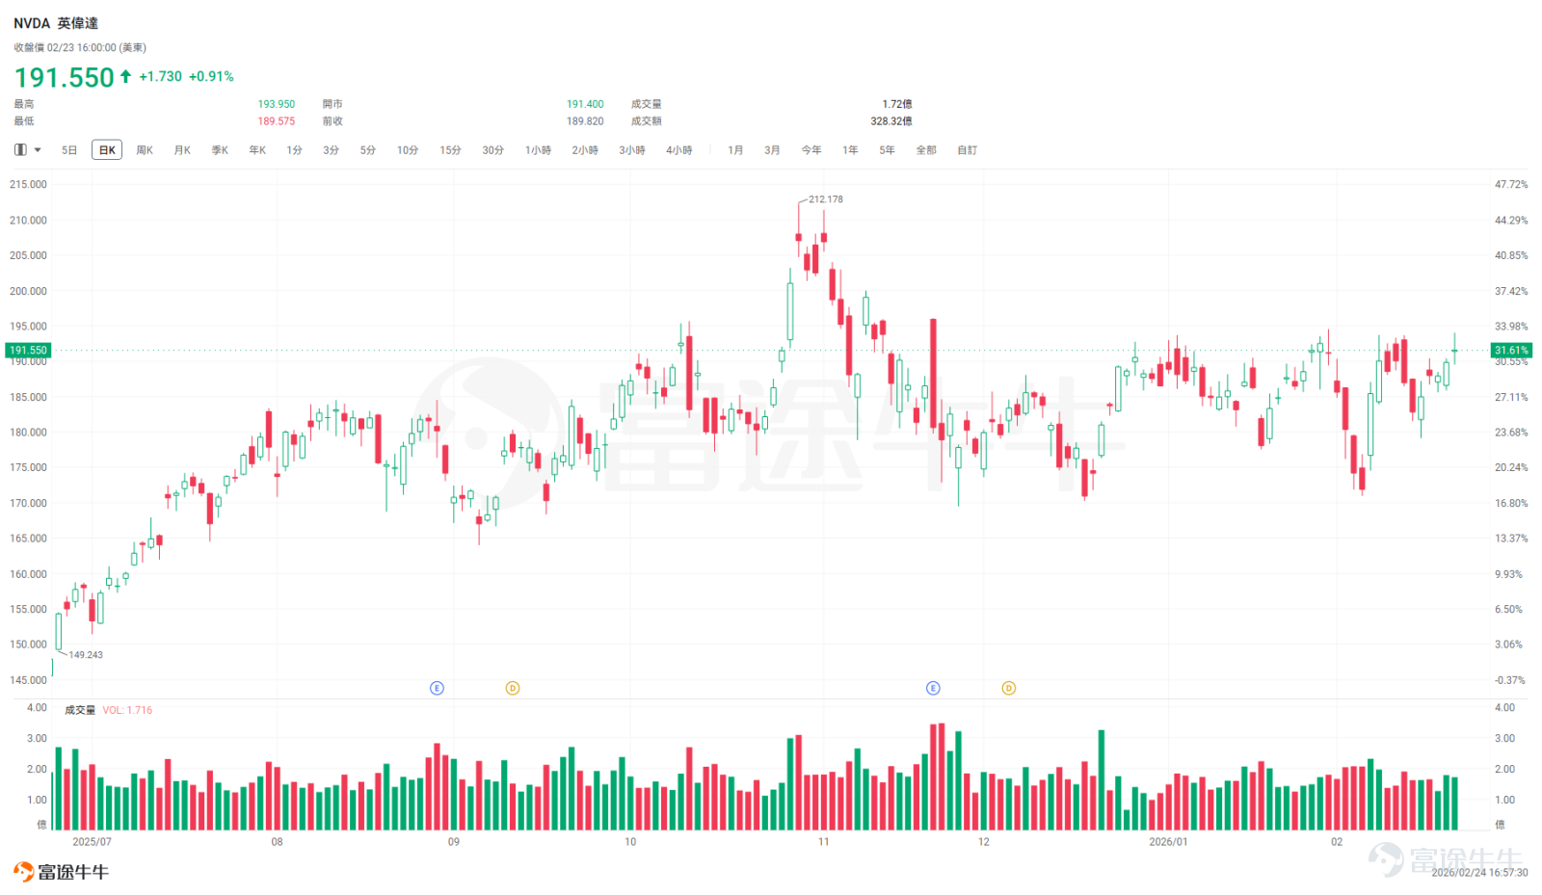Click the +1.730 price change value
The width and height of the screenshot is (1542, 895).
click(x=160, y=76)
